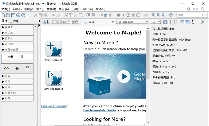Go back with the left arrow icon
This screenshot has width=209, height=126.
(x=101, y=15)
